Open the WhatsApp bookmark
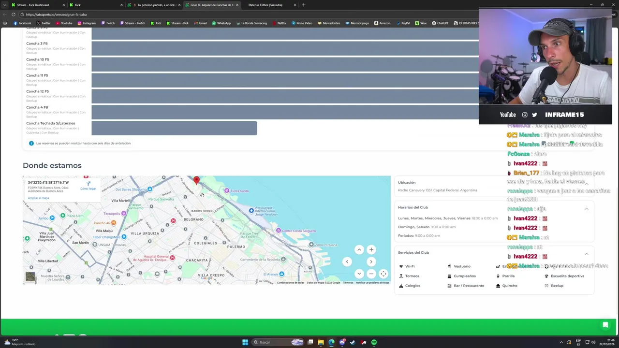This screenshot has width=619, height=348. (221, 23)
